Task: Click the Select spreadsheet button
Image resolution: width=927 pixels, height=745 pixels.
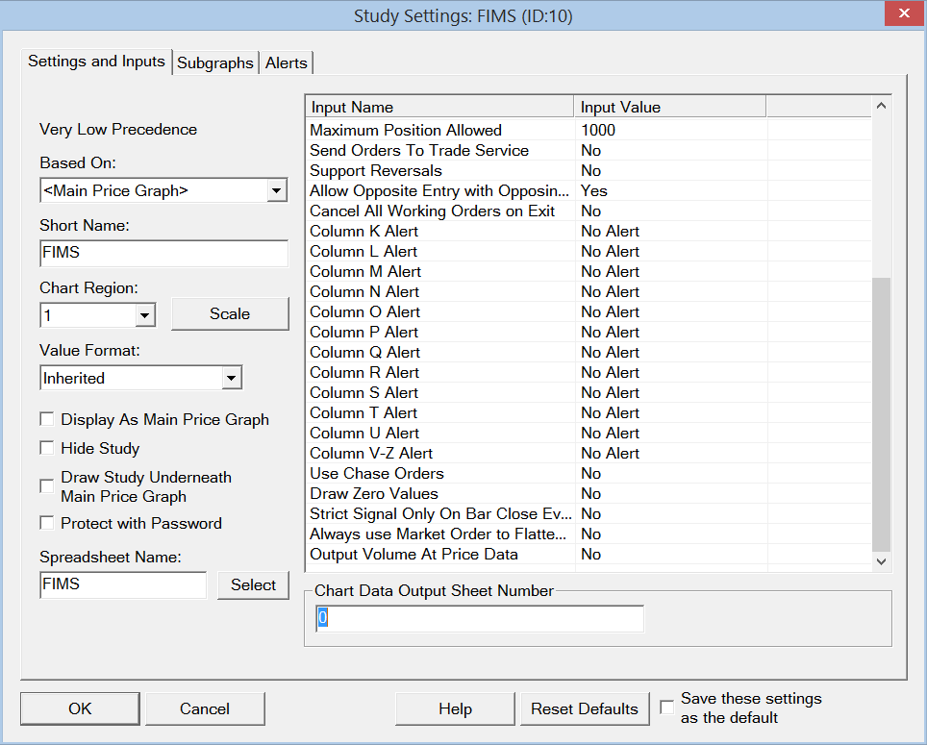Action: [x=253, y=584]
